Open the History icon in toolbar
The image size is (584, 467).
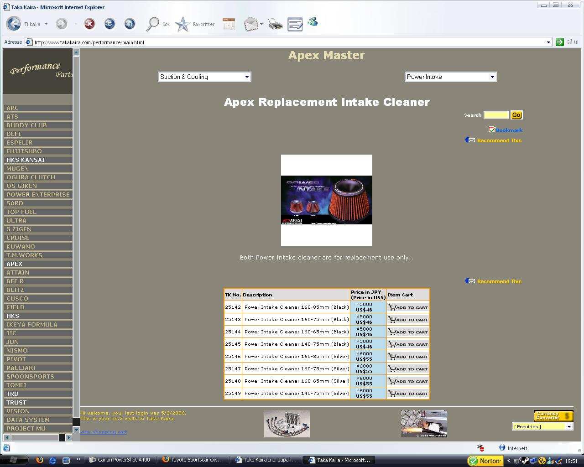coord(229,24)
